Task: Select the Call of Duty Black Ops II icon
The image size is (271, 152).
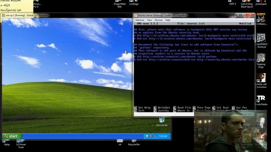Action: [x=247, y=4]
